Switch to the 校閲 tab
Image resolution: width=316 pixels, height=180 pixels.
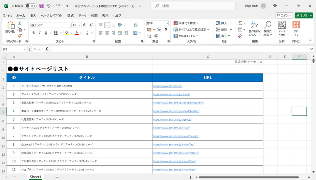click(94, 16)
